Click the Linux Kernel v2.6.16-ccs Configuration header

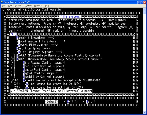[x=32, y=9]
